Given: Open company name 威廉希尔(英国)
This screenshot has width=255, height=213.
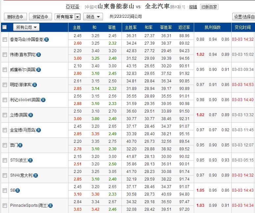Looking at the screenshot, I should coord(23,70).
